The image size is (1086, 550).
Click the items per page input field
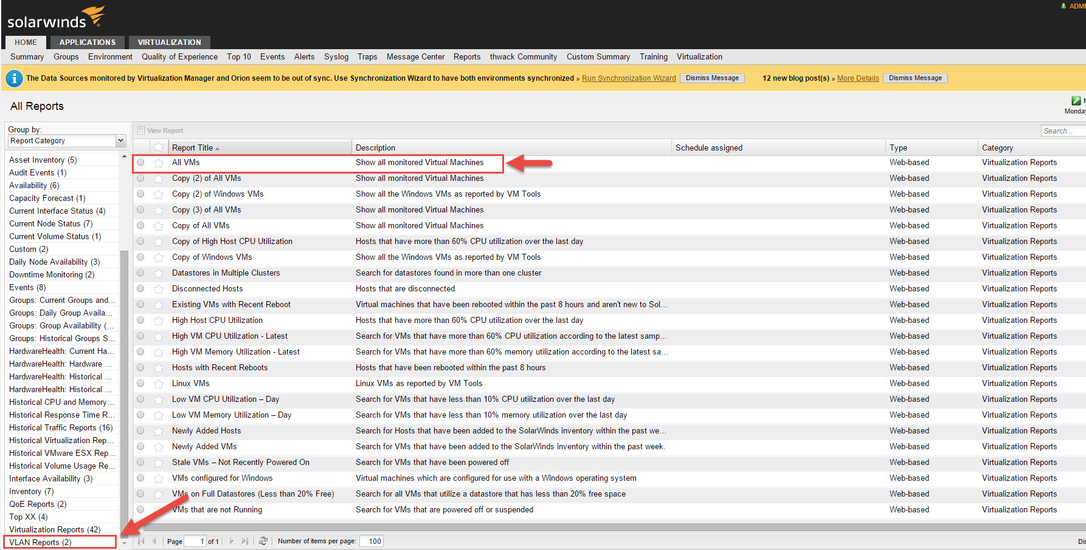click(x=372, y=542)
